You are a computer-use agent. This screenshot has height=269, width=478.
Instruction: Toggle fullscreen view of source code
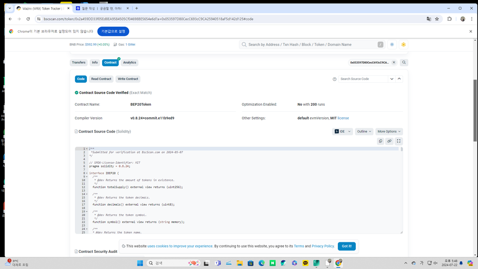tap(398, 141)
